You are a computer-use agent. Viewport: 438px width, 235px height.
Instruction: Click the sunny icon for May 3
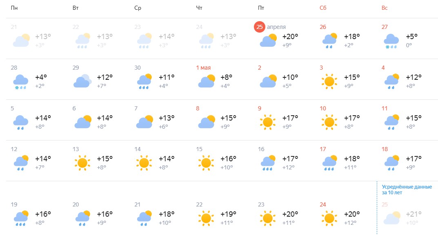(329, 81)
